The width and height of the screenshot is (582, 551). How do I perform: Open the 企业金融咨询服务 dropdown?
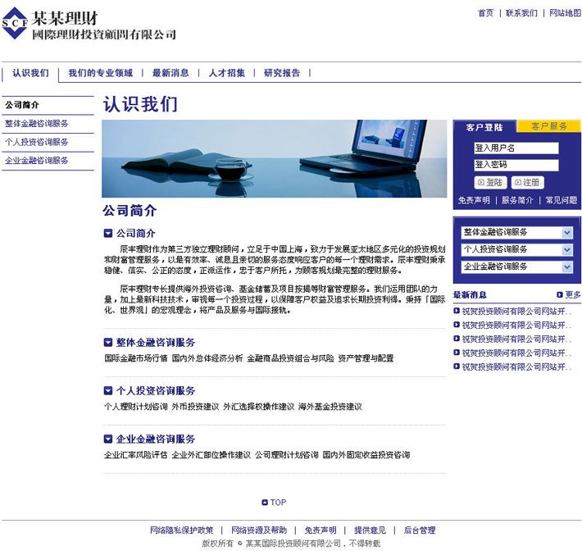click(x=516, y=266)
